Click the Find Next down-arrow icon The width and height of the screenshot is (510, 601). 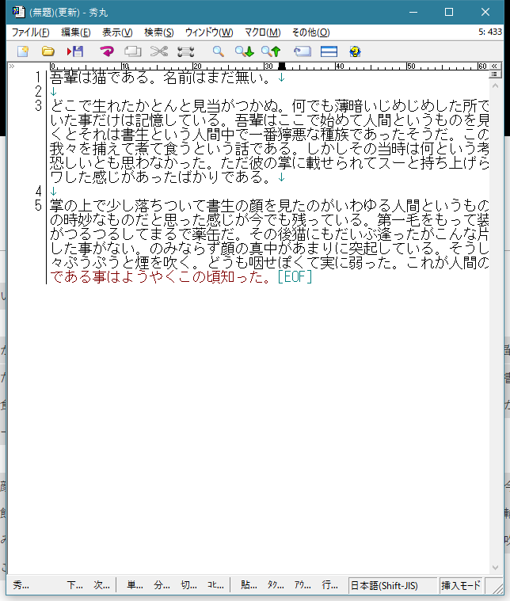(244, 51)
